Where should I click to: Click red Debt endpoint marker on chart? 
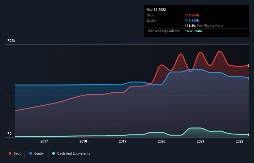249,65
